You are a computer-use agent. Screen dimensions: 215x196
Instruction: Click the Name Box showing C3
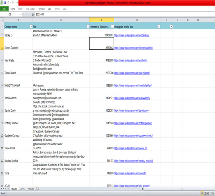(10, 14)
